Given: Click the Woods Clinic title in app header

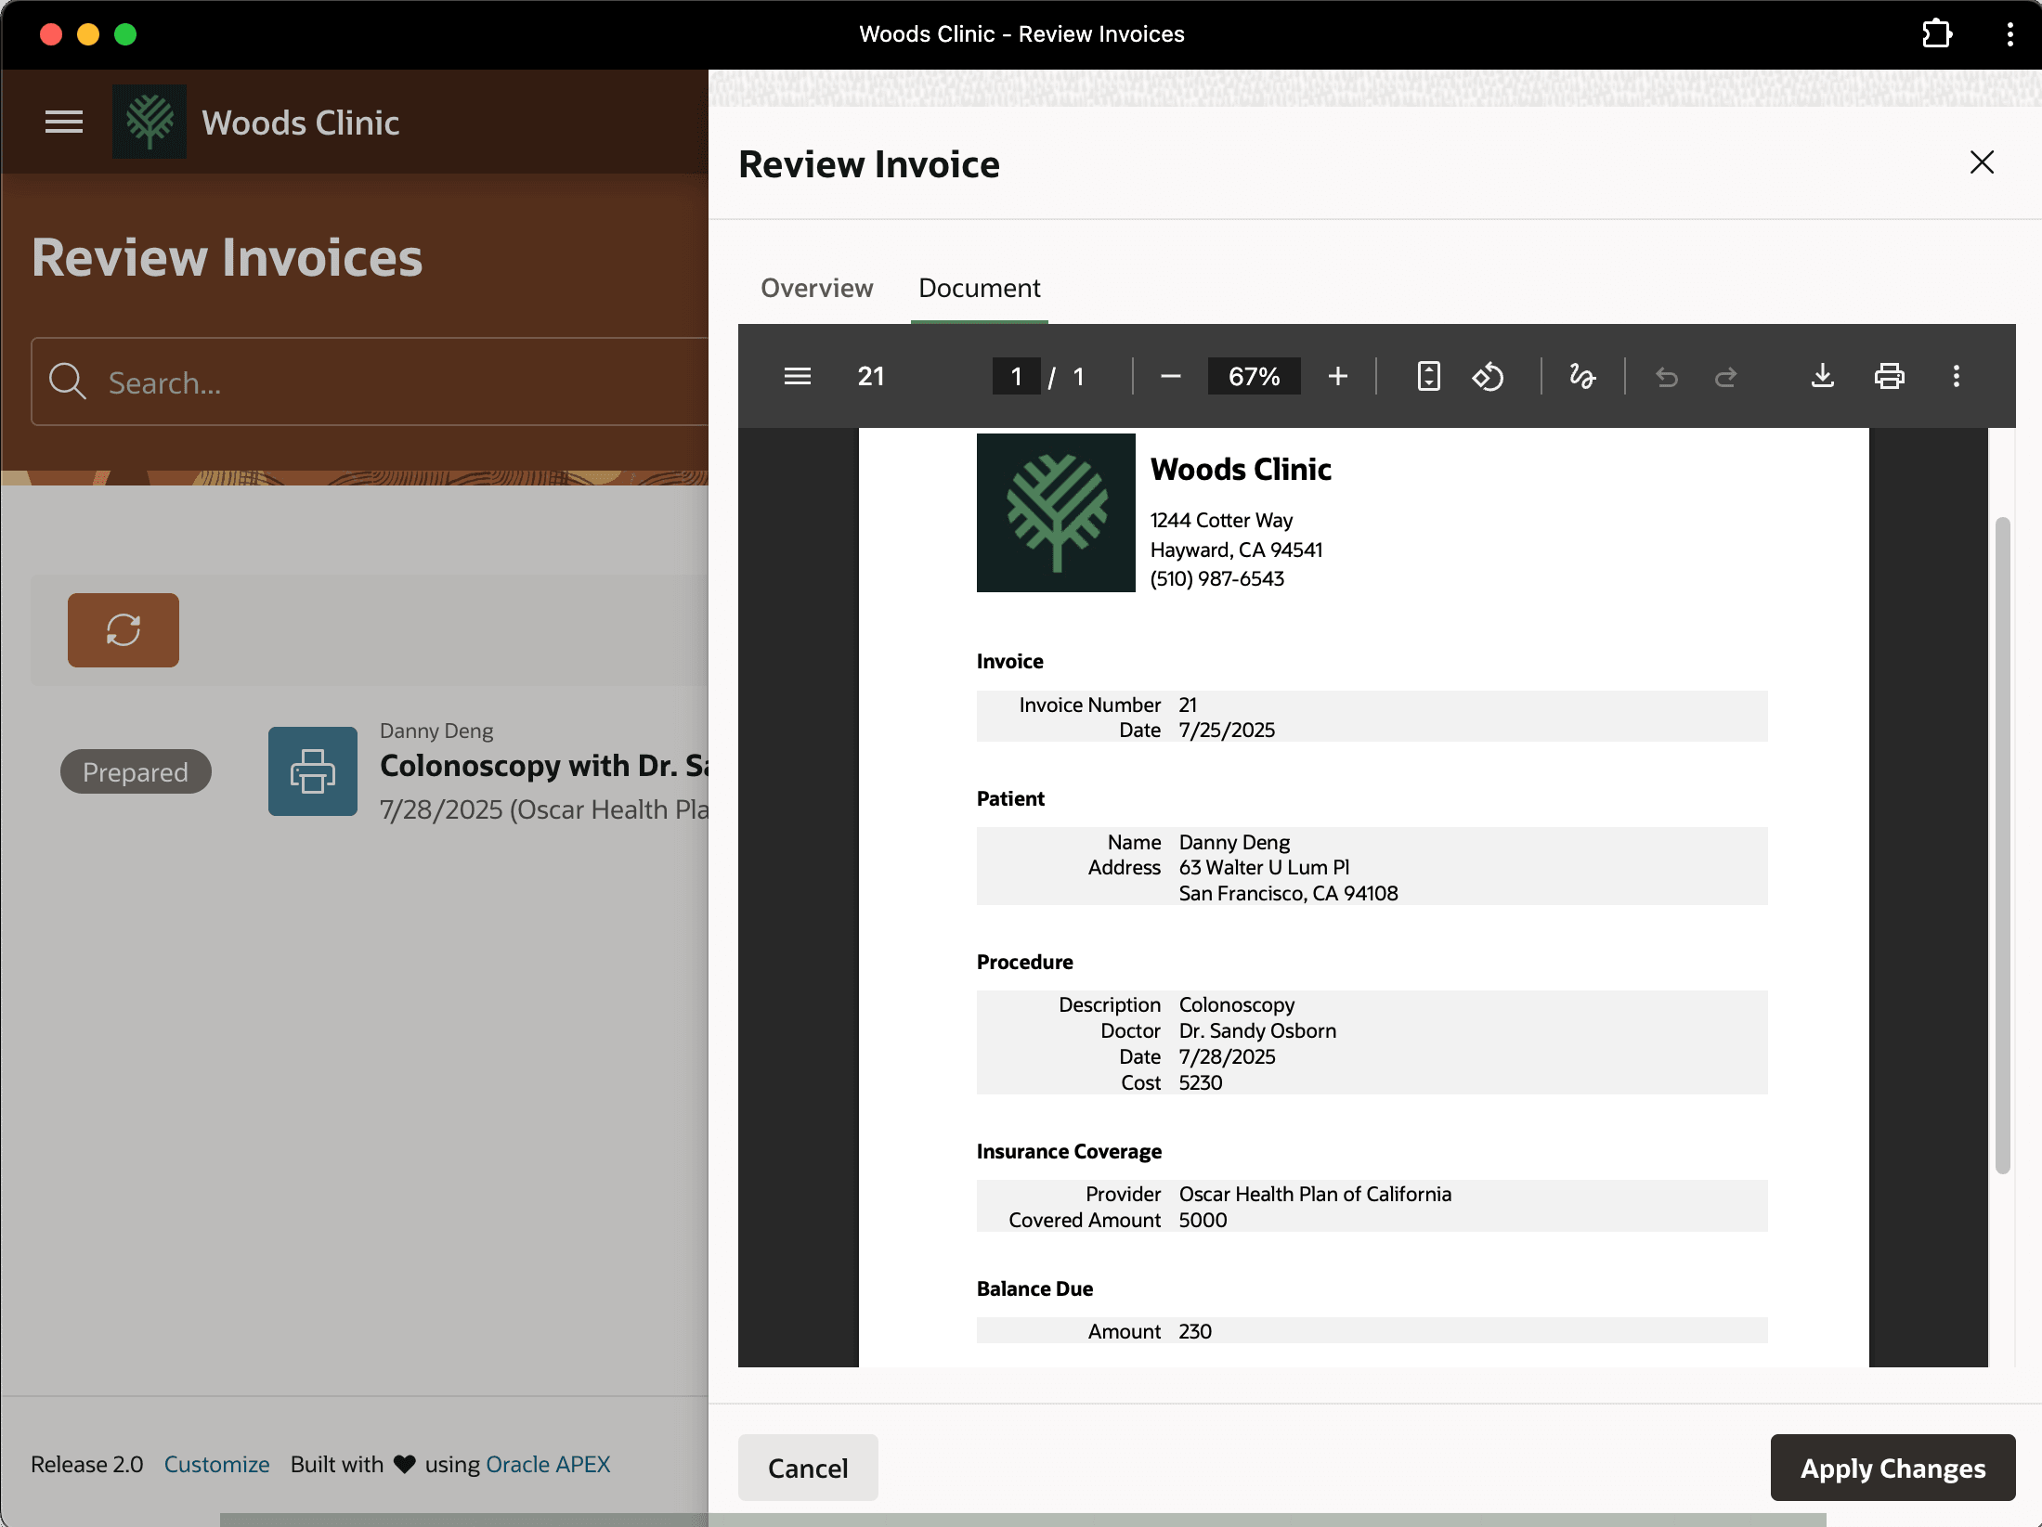Looking at the screenshot, I should click(301, 122).
